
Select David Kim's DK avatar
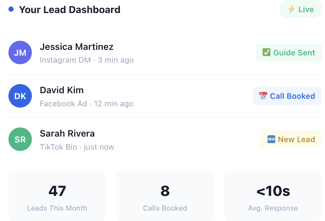(20, 96)
